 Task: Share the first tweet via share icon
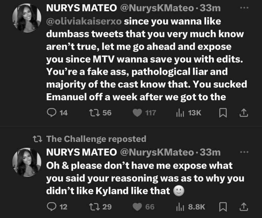pos(243,112)
